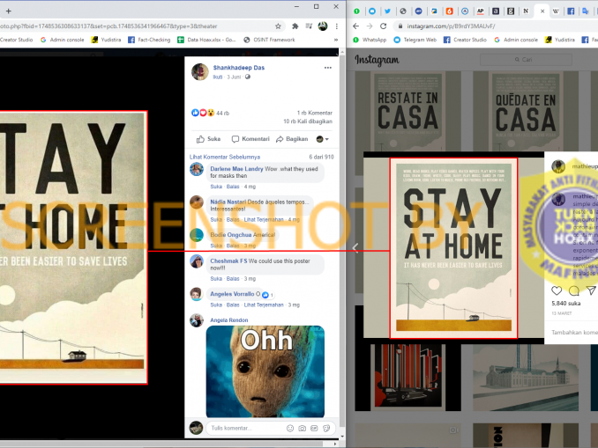The height and width of the screenshot is (448, 598).
Task: Switch to the Wikipedia tab
Action: (x=556, y=11)
